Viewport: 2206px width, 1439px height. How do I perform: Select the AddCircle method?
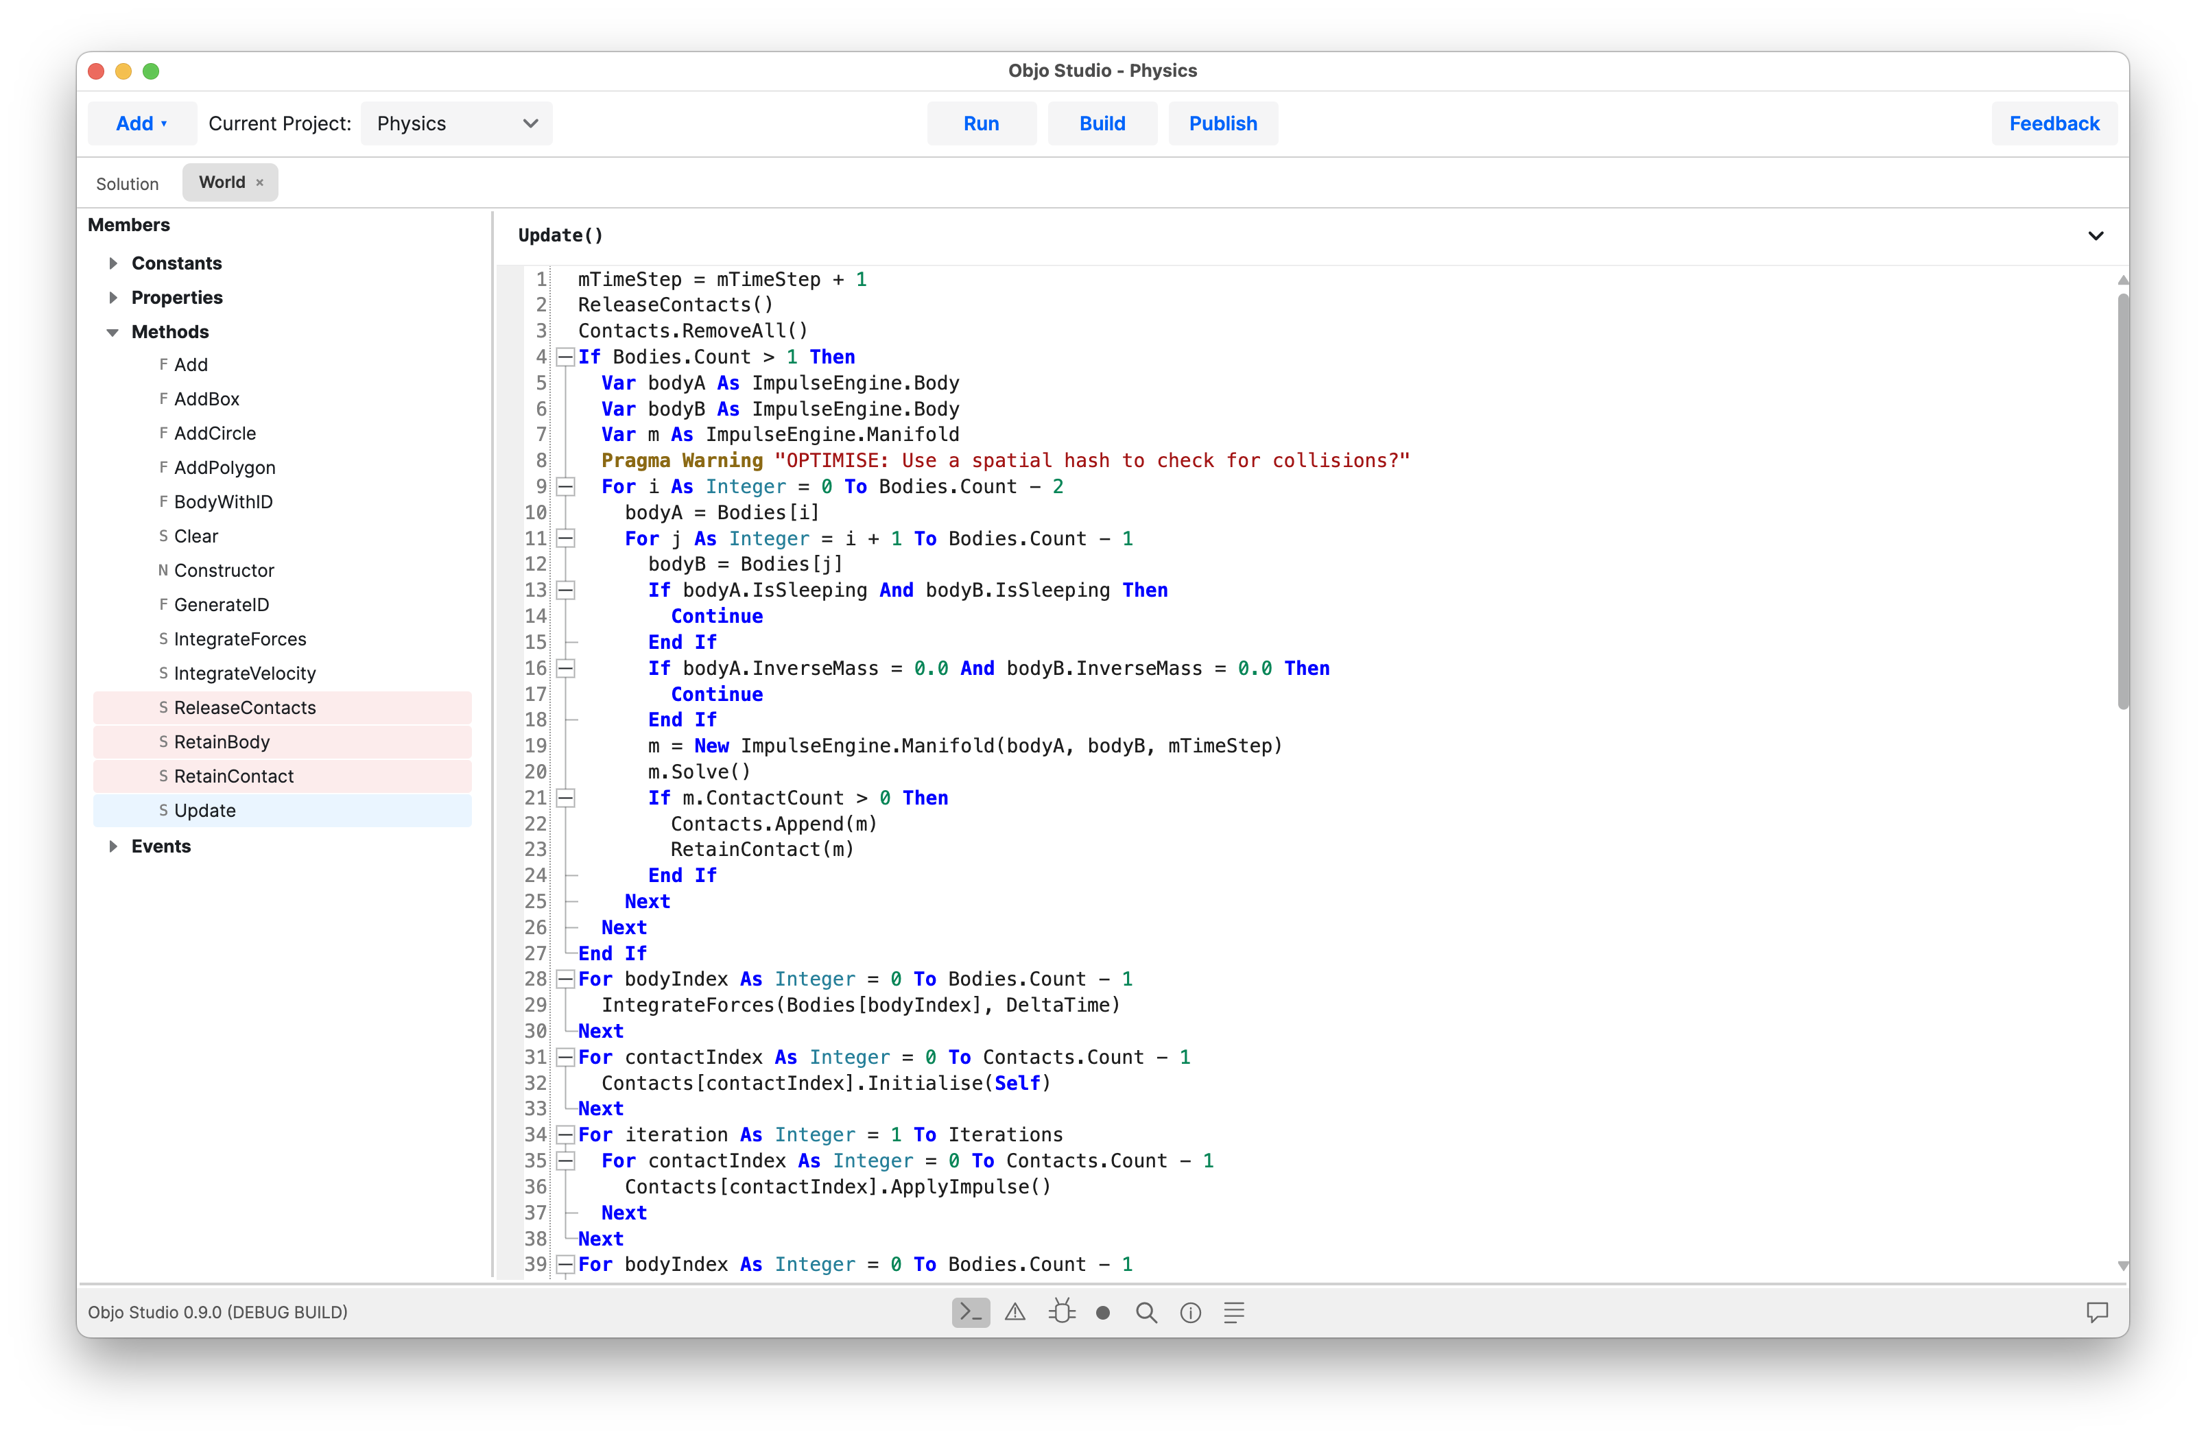(x=282, y=433)
